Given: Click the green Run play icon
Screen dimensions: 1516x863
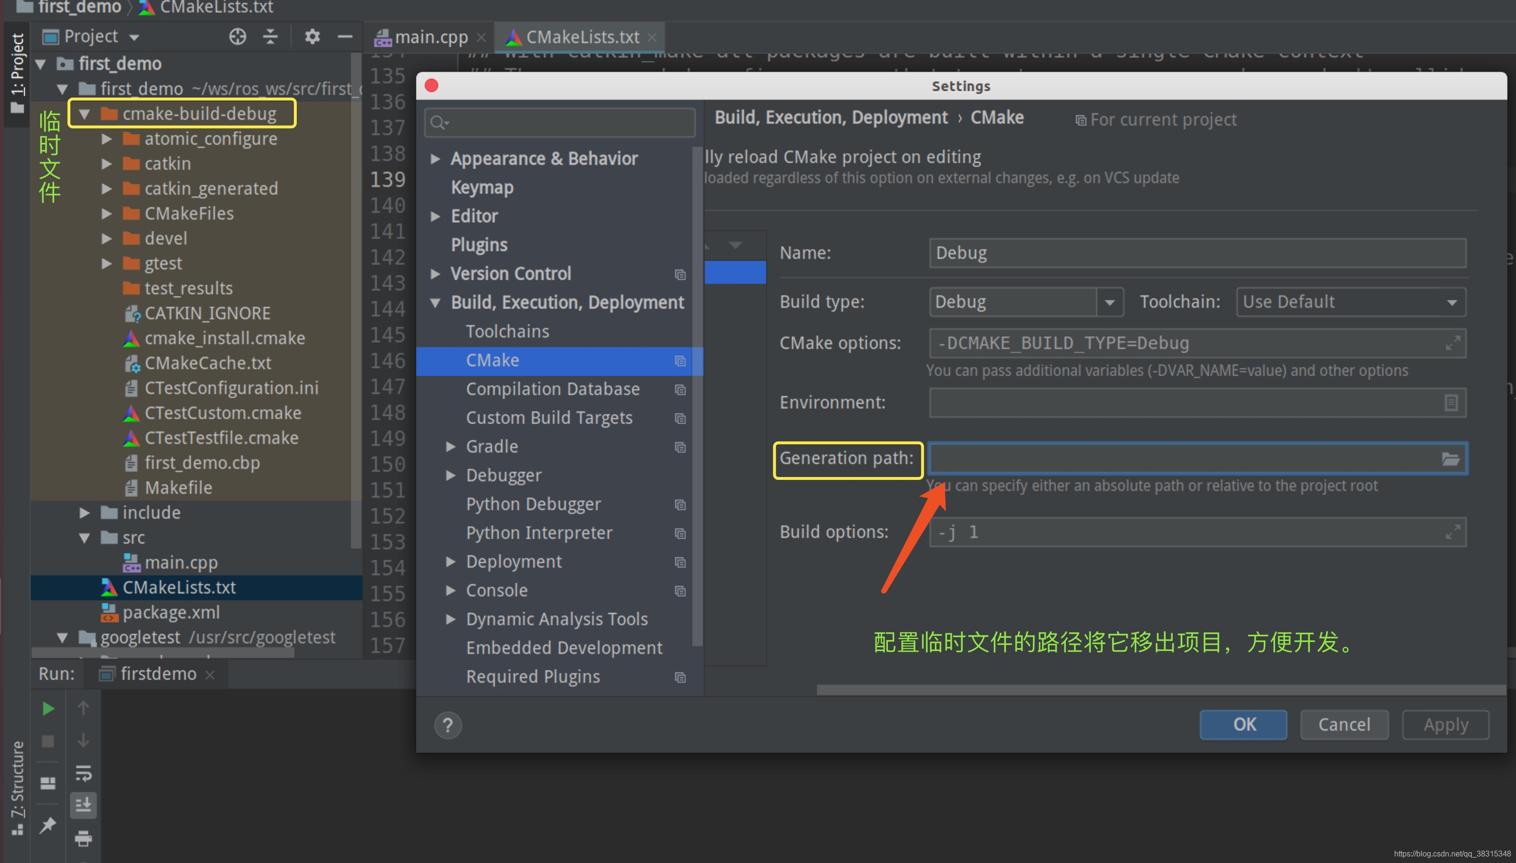Looking at the screenshot, I should 48,708.
